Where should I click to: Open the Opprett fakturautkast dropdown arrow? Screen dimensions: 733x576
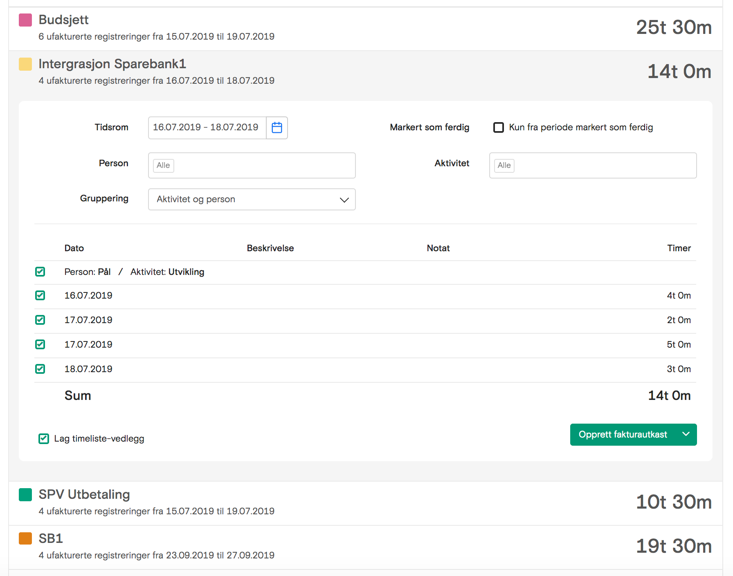click(686, 434)
